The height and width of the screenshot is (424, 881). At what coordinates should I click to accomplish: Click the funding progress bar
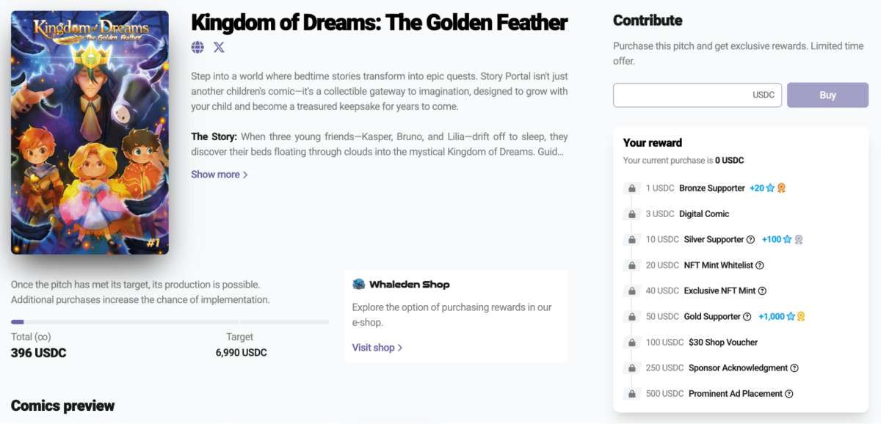click(x=170, y=322)
